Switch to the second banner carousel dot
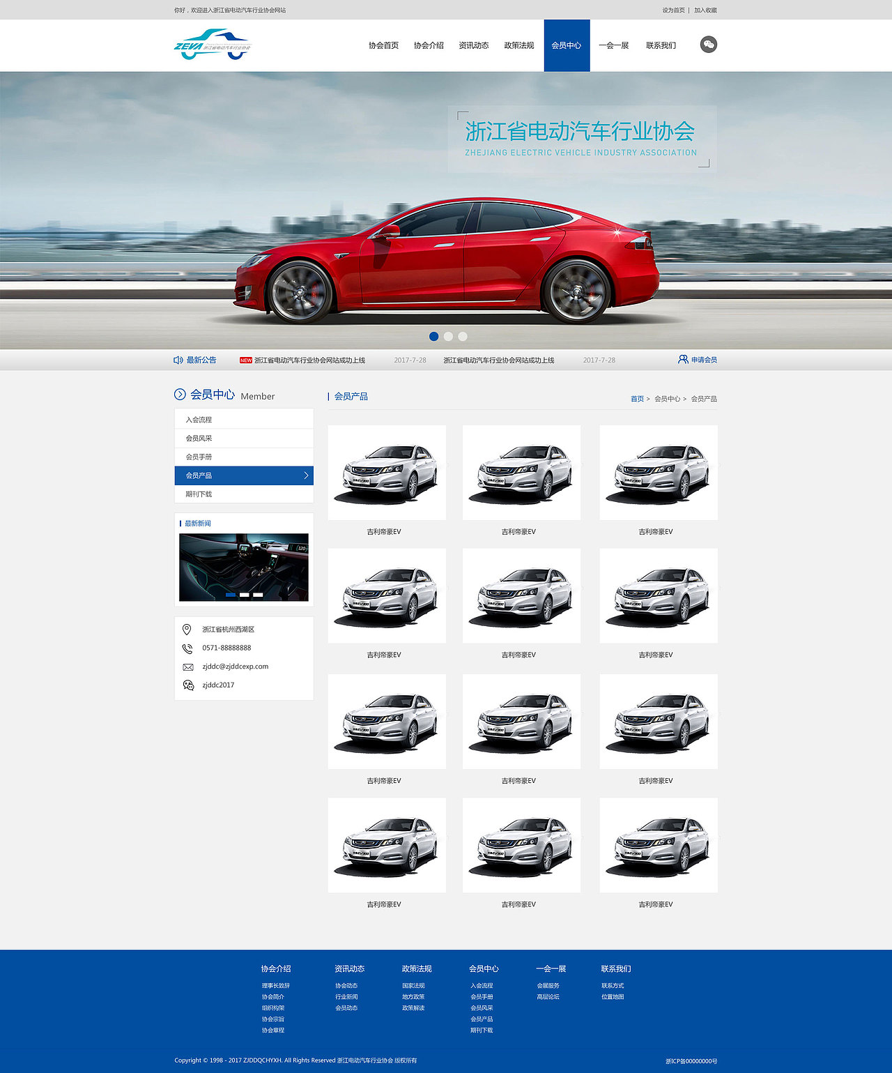 [448, 336]
